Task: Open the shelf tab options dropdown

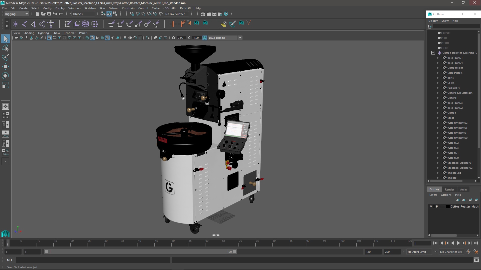Action: coord(7,26)
